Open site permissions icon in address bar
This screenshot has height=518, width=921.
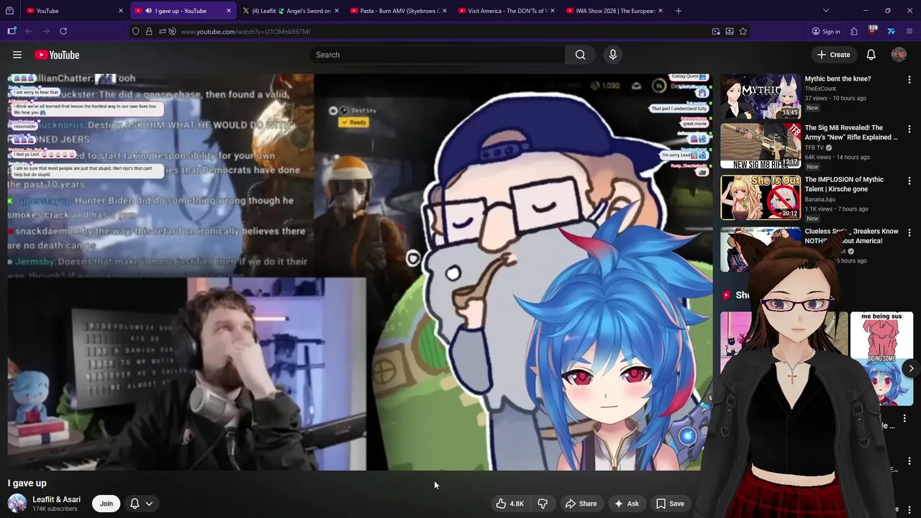[163, 31]
